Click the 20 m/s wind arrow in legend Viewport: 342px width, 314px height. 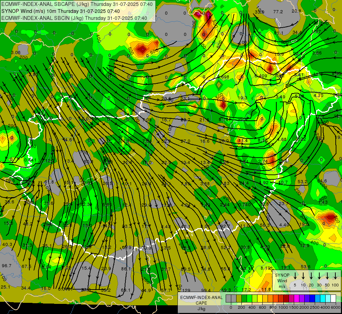(x=311, y=276)
